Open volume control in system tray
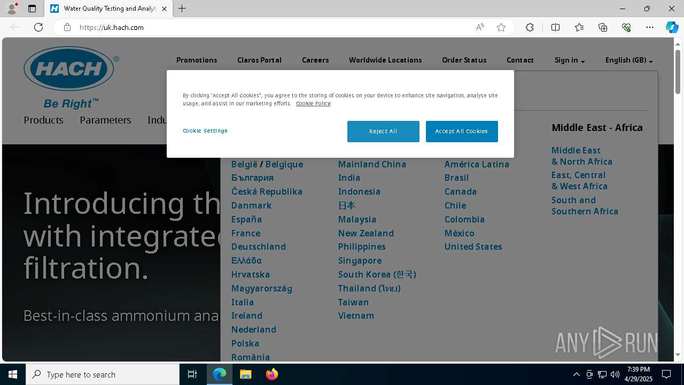 tap(615, 374)
